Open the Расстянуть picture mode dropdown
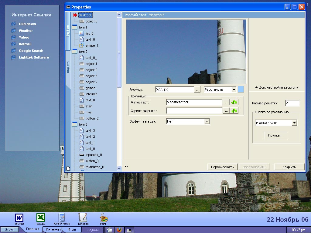 (x=234, y=89)
